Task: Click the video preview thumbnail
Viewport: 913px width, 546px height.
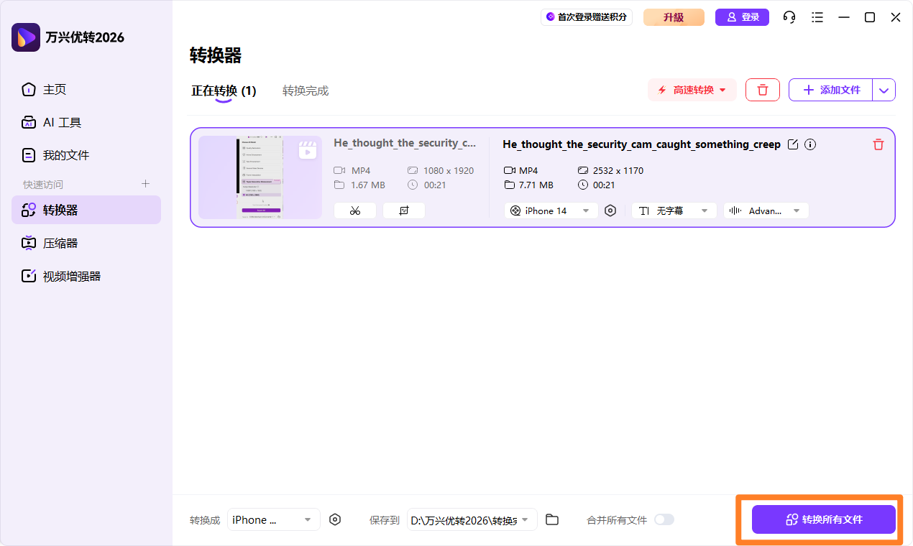Action: point(260,177)
